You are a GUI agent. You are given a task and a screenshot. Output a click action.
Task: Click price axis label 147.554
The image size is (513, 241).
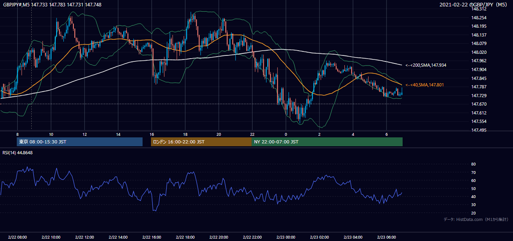pyautogui.click(x=479, y=121)
